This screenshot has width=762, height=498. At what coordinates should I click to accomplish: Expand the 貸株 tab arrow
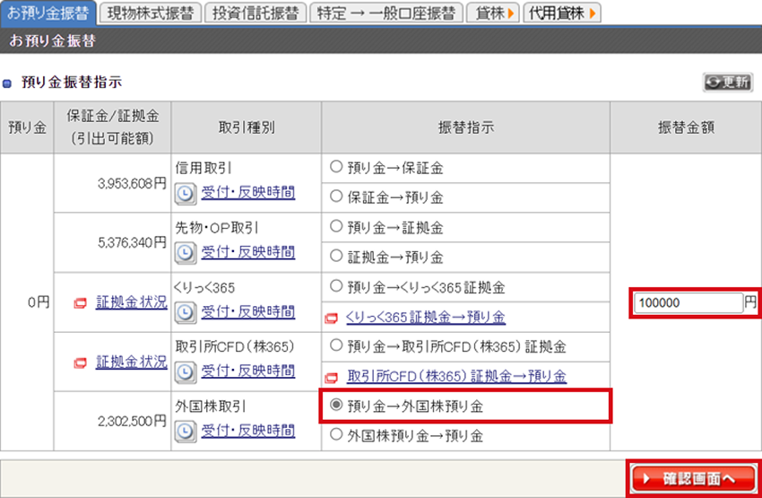(510, 13)
